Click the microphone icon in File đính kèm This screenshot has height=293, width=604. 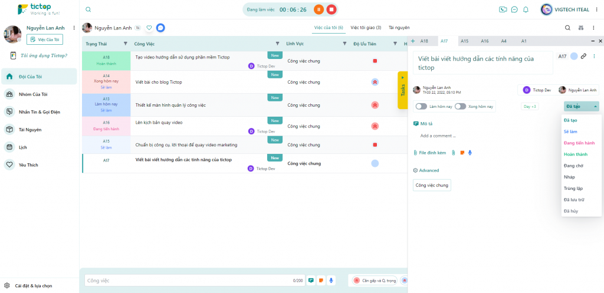pyautogui.click(x=470, y=153)
